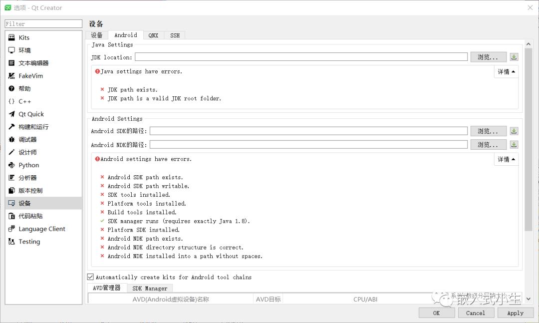The height and width of the screenshot is (323, 539).
Task: Open the AVD管理器 tab
Action: [x=107, y=288]
